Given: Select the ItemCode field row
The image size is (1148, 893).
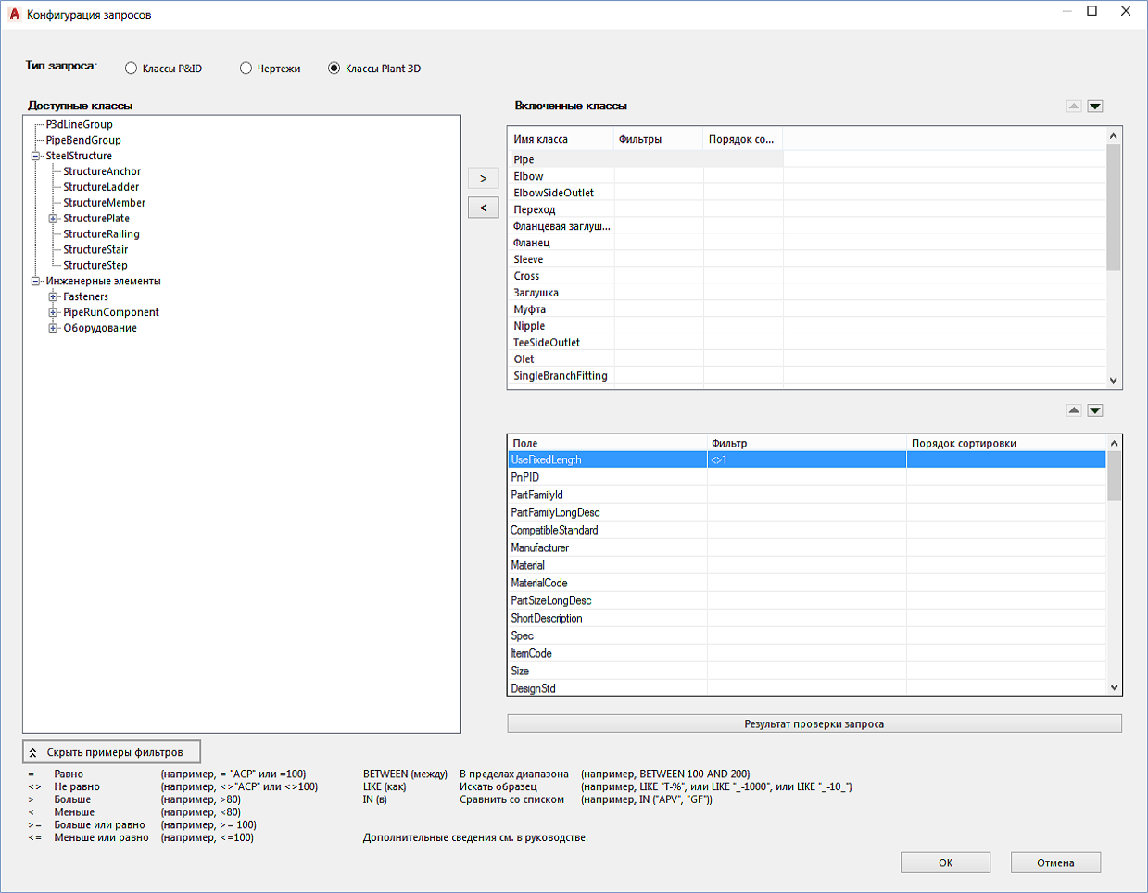Looking at the screenshot, I should tap(806, 653).
